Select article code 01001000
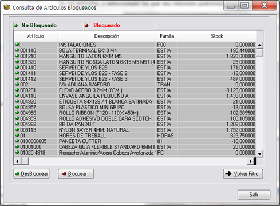280x206 pixels. coord(31,147)
